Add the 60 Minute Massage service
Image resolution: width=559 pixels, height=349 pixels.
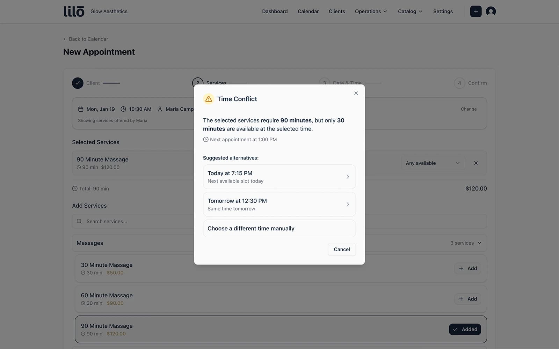coord(467,299)
